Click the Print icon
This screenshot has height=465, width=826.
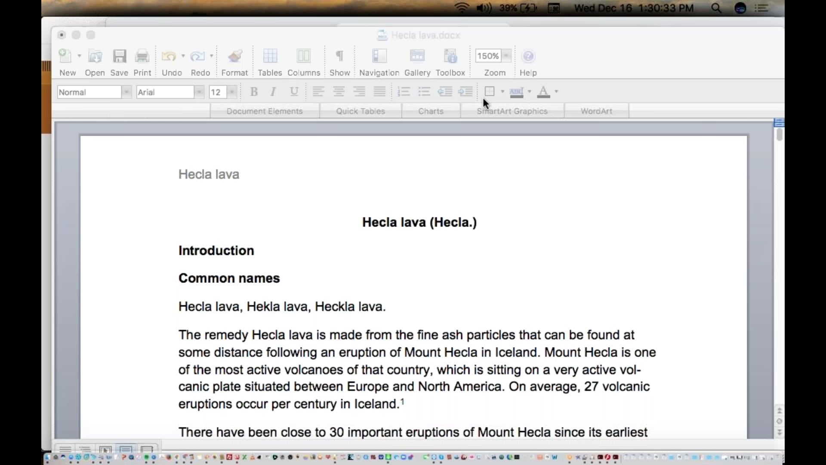pos(142,56)
